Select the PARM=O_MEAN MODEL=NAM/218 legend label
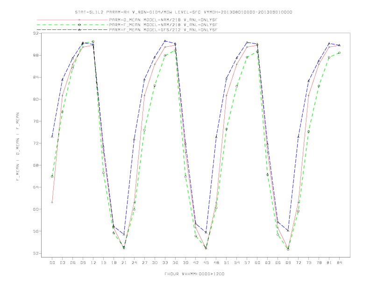Image resolution: width=370 pixels, height=286 pixels. (163, 20)
